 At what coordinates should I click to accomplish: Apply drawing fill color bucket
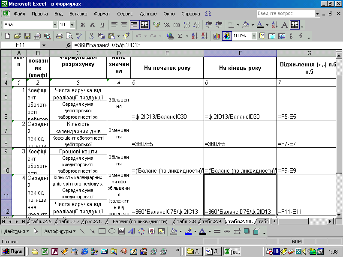[x=174, y=231]
